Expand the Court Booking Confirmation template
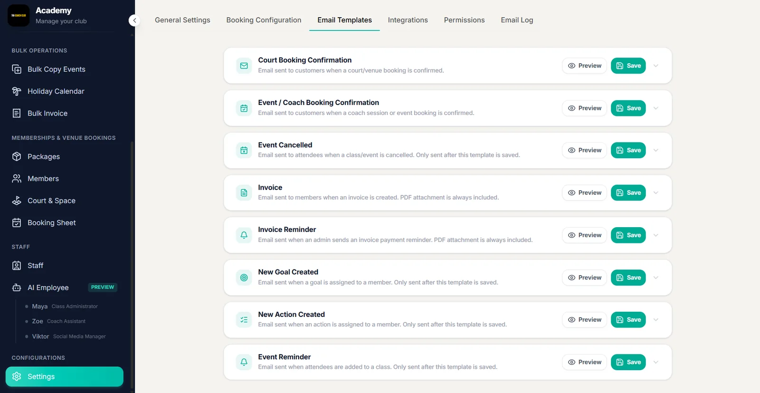Image resolution: width=760 pixels, height=393 pixels. click(x=656, y=66)
